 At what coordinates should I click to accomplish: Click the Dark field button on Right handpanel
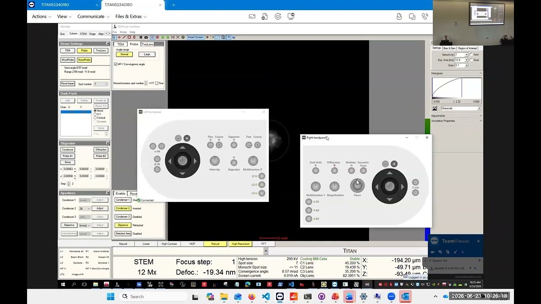click(316, 171)
